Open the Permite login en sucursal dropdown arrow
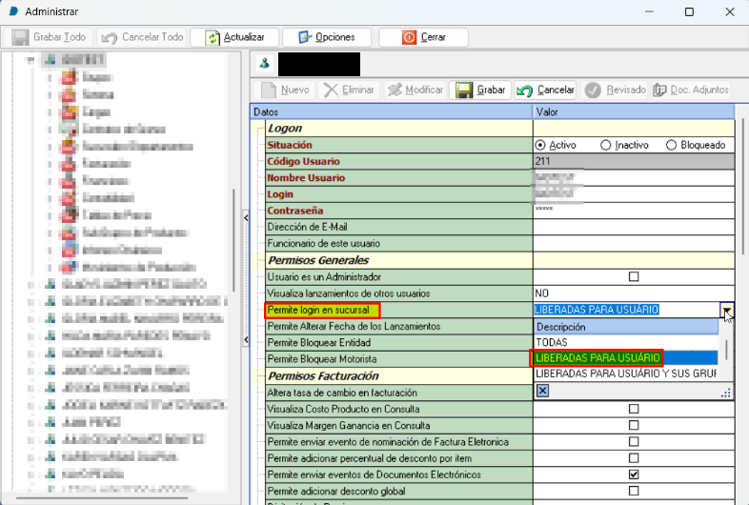 [x=726, y=310]
